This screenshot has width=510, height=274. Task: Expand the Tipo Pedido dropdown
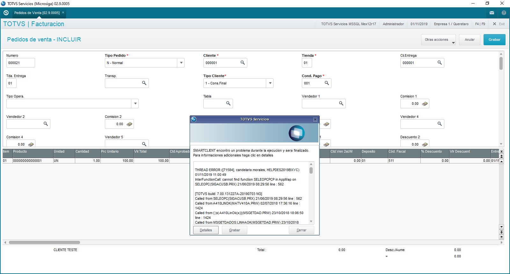click(x=181, y=63)
